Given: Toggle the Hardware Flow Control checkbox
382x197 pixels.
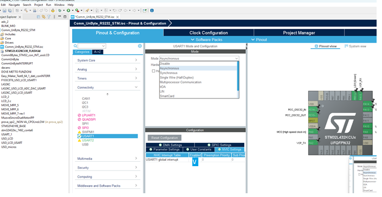Looking at the screenshot, I should tap(153, 71).
